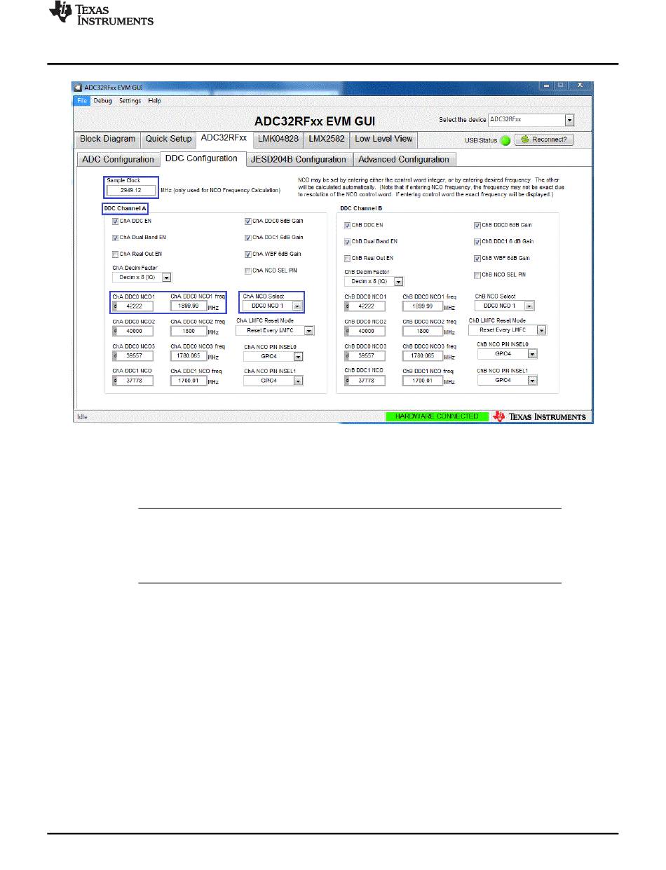Toggle ChA Dual Band EN checkbox
Image resolution: width=666 pixels, height=870 pixels.
pyautogui.click(x=116, y=238)
